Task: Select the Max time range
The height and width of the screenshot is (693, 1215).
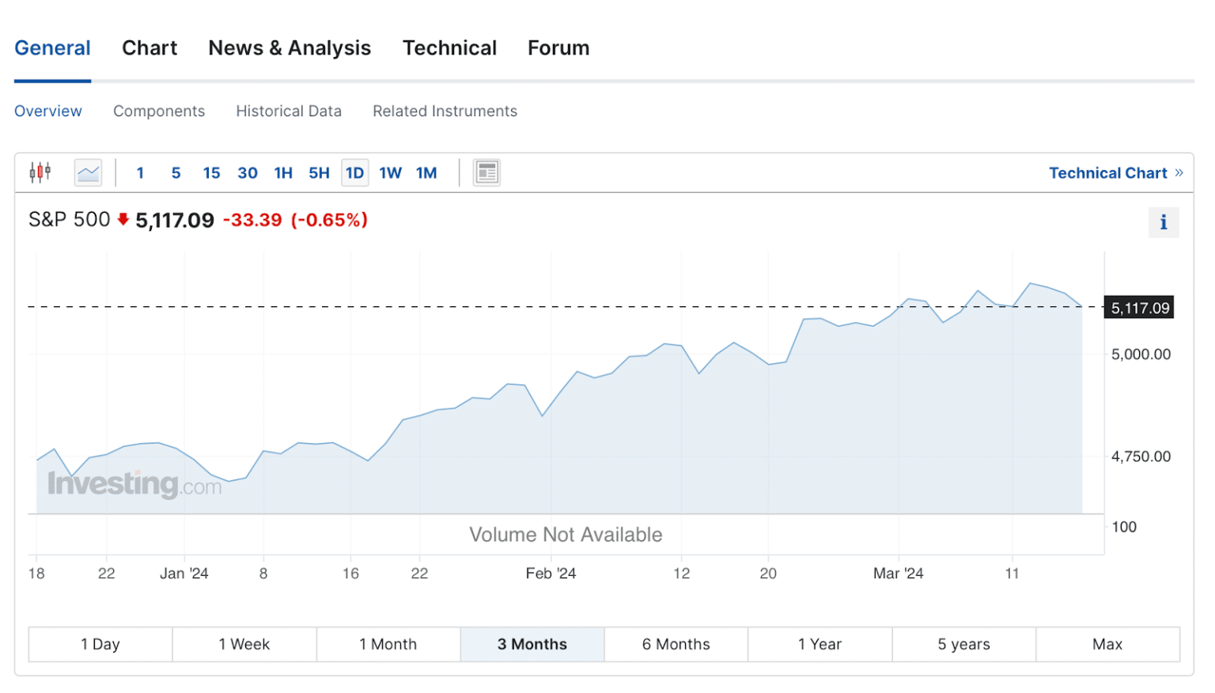Action: 1107,644
